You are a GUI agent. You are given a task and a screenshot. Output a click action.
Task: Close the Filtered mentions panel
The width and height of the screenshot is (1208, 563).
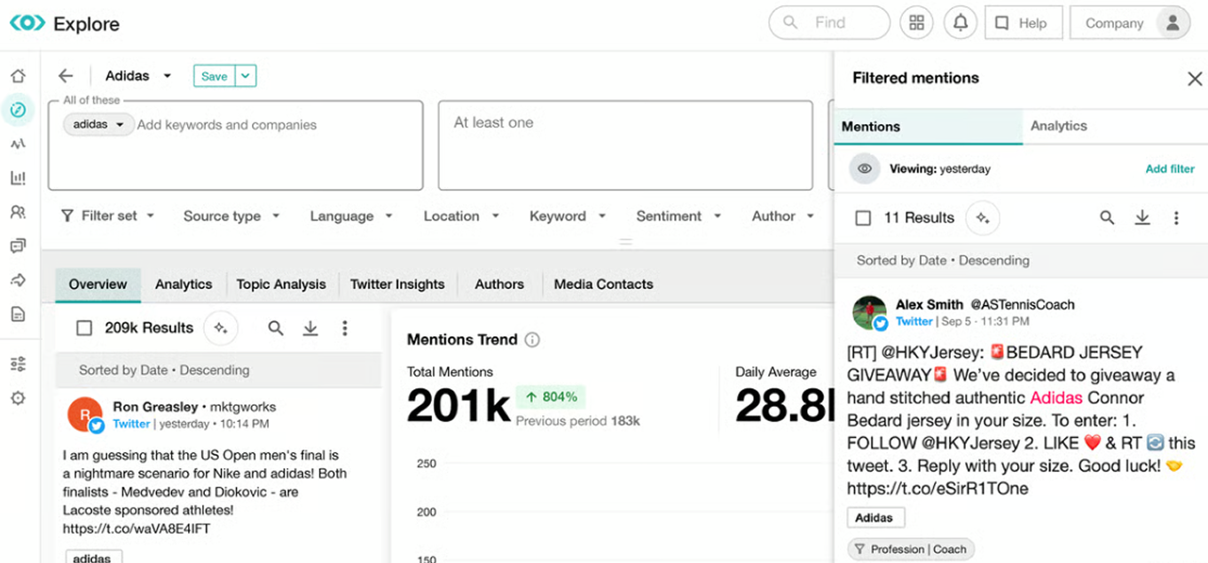[x=1195, y=79]
